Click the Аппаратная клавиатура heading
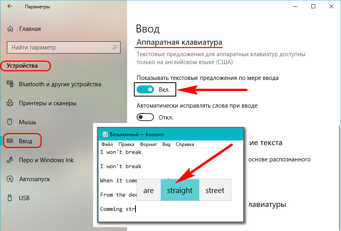Image resolution: width=341 pixels, height=231 pixels. pos(179,42)
